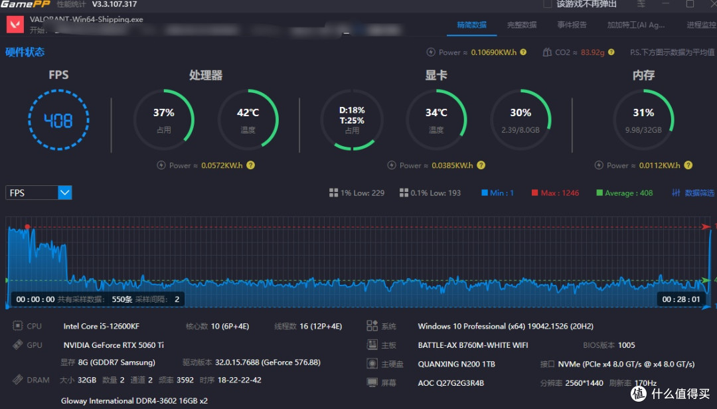The height and width of the screenshot is (409, 717).
Task: Click the processor 42℃ temperature gauge
Action: [x=248, y=120]
